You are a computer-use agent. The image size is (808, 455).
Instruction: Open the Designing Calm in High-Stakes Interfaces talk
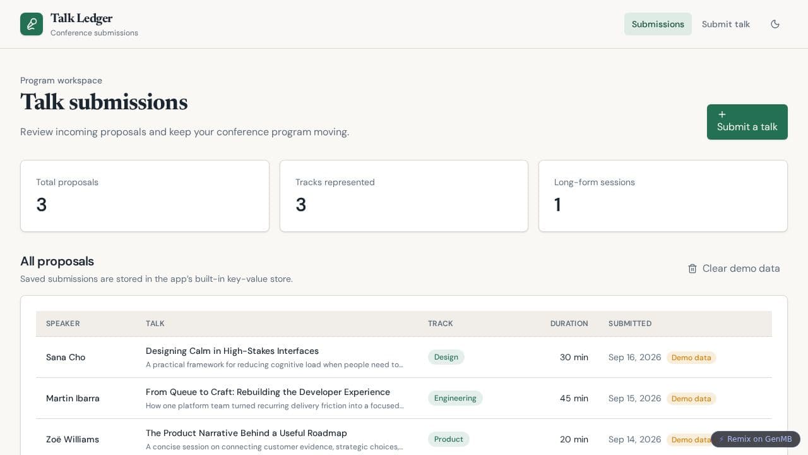[232, 351]
